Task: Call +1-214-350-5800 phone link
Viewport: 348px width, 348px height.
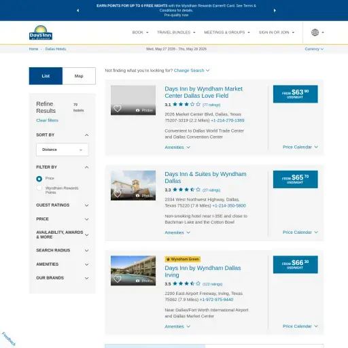Action: click(x=229, y=205)
